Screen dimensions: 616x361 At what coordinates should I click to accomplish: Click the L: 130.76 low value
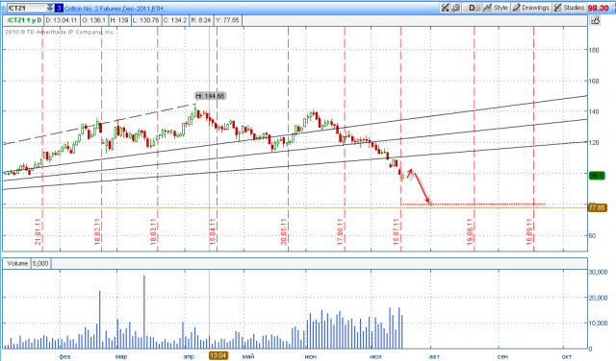(x=145, y=20)
